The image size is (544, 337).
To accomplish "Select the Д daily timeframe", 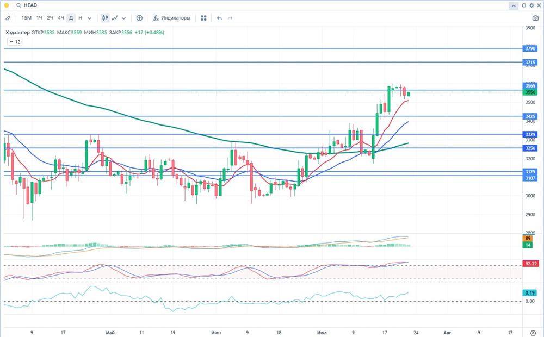I will click(71, 18).
